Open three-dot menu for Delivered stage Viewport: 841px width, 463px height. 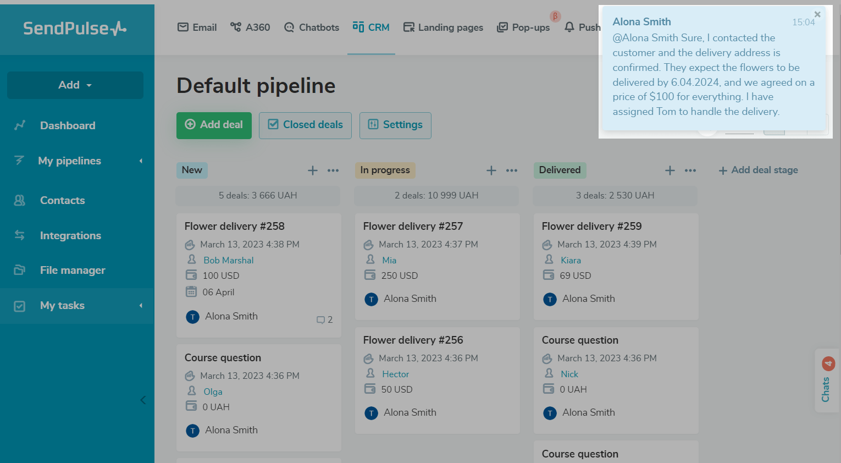[690, 170]
